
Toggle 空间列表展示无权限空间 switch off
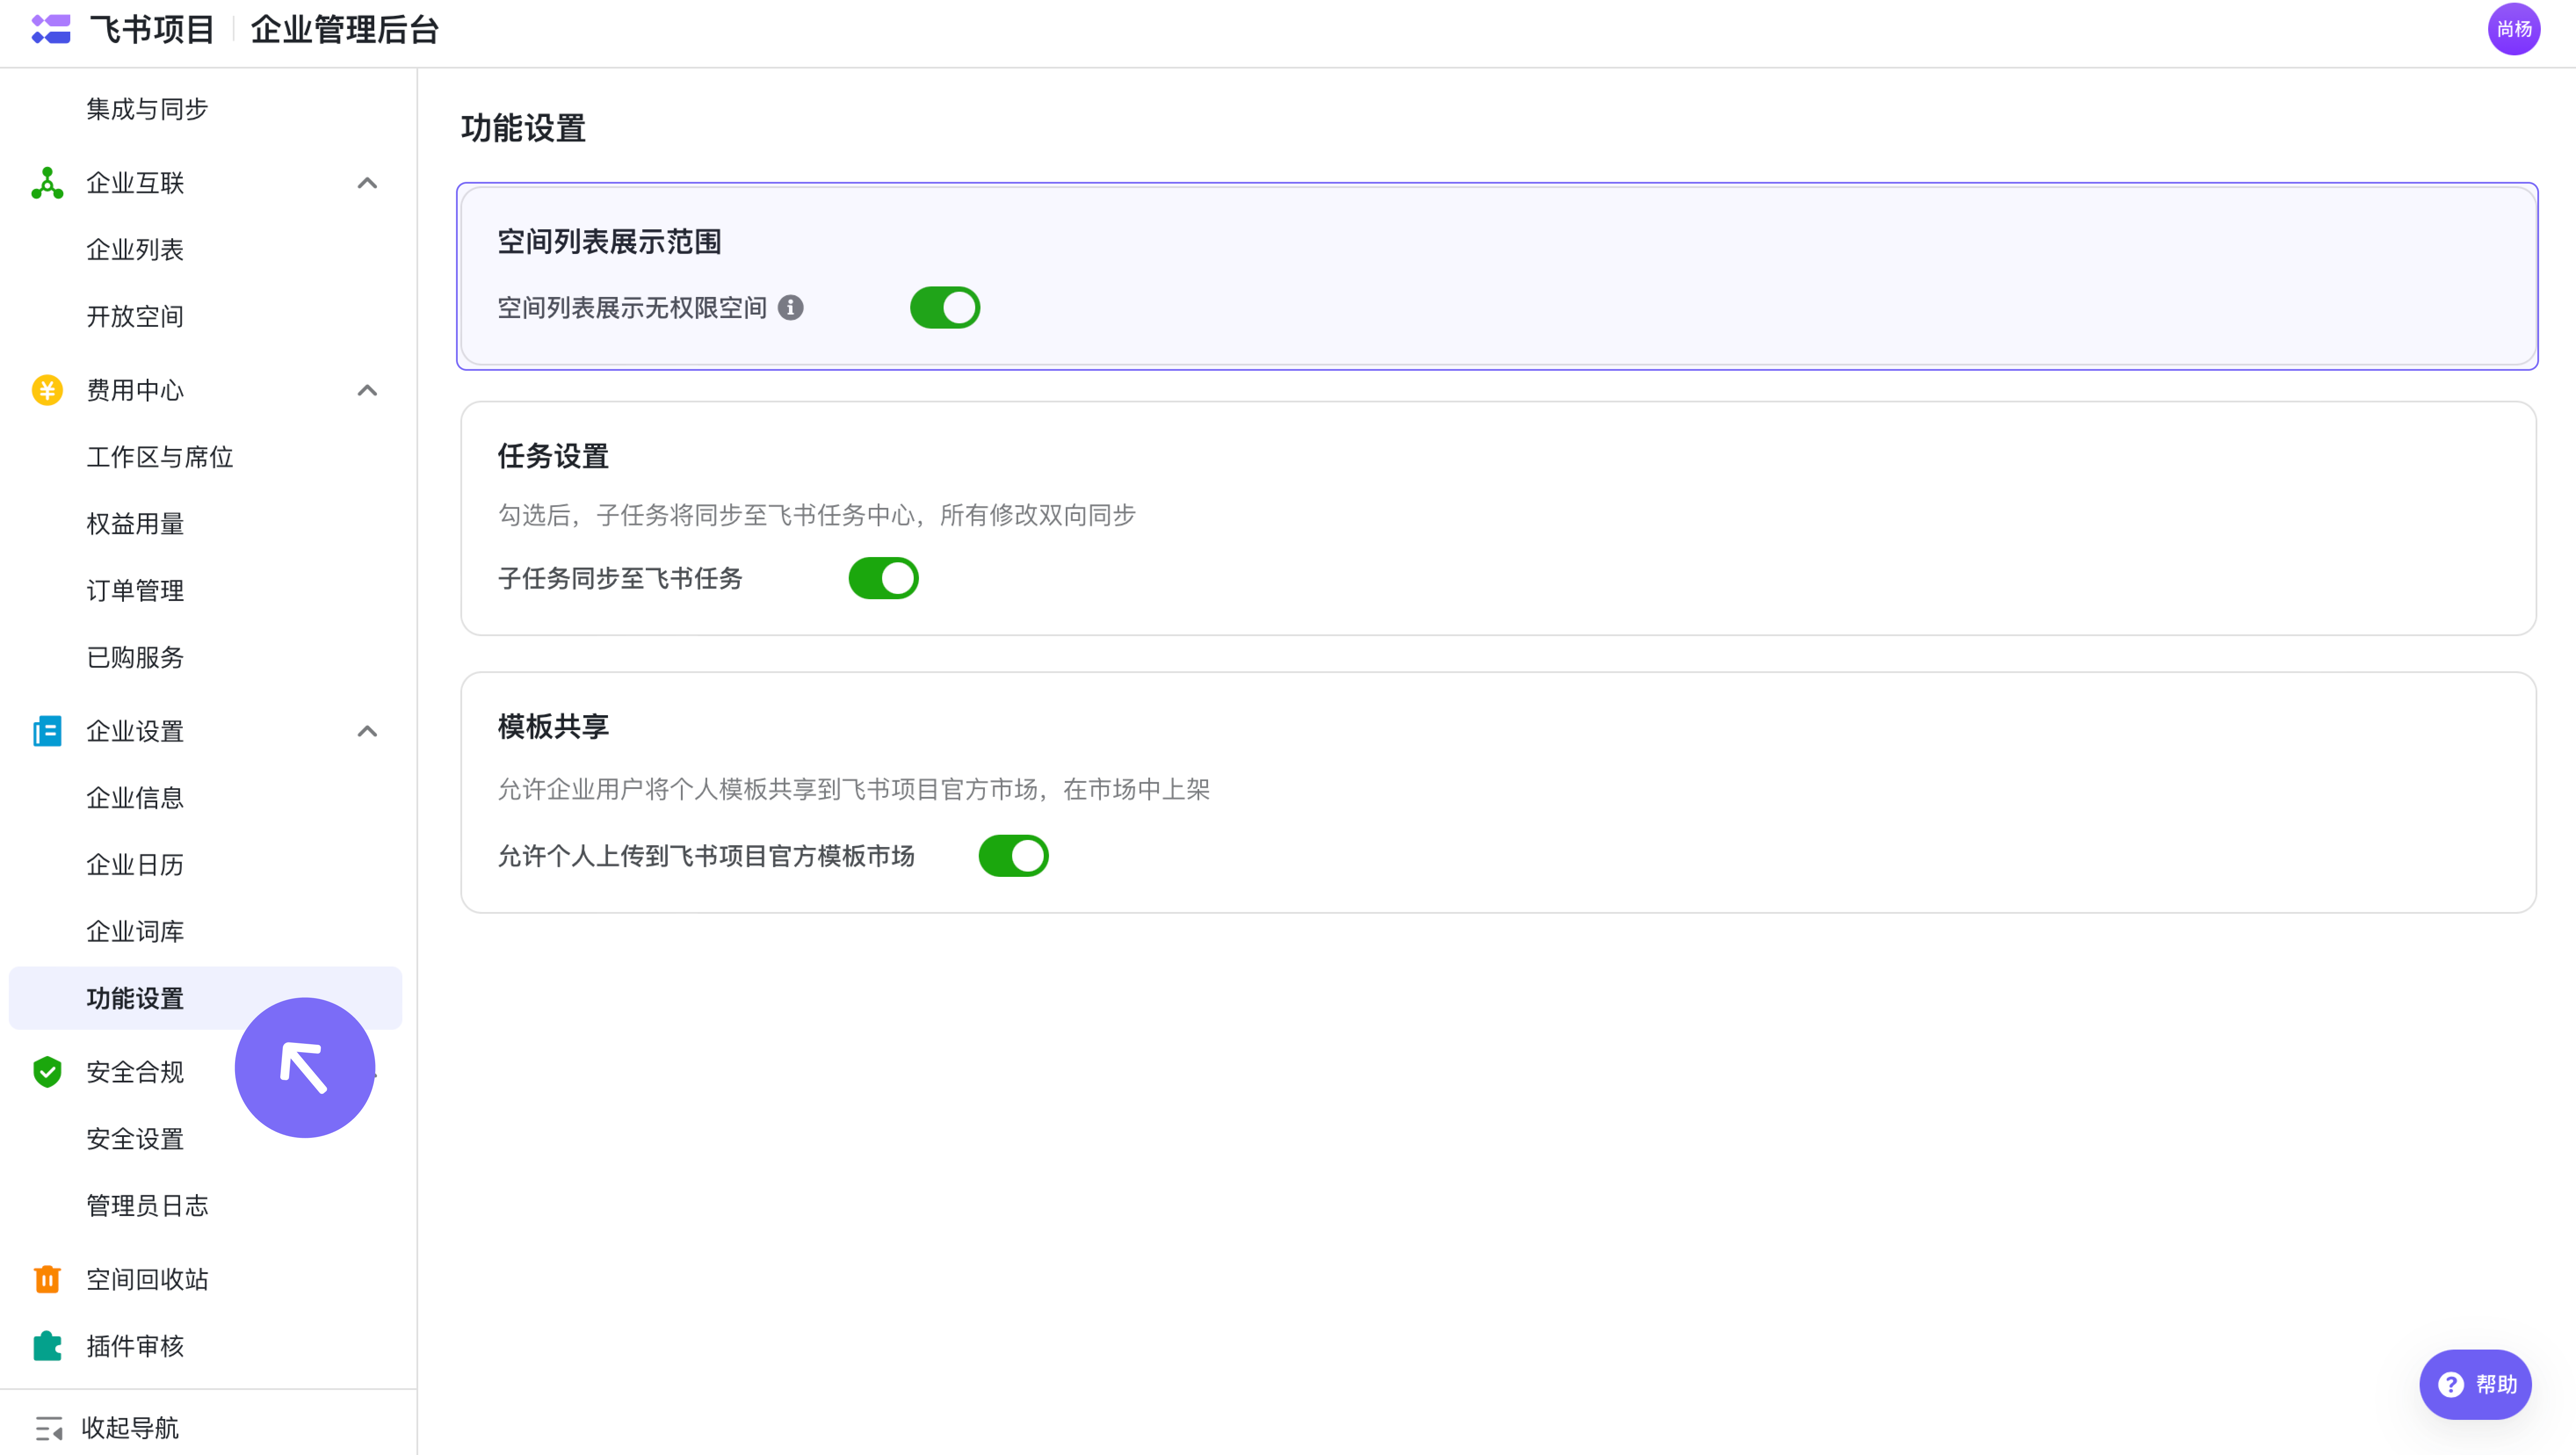point(945,308)
